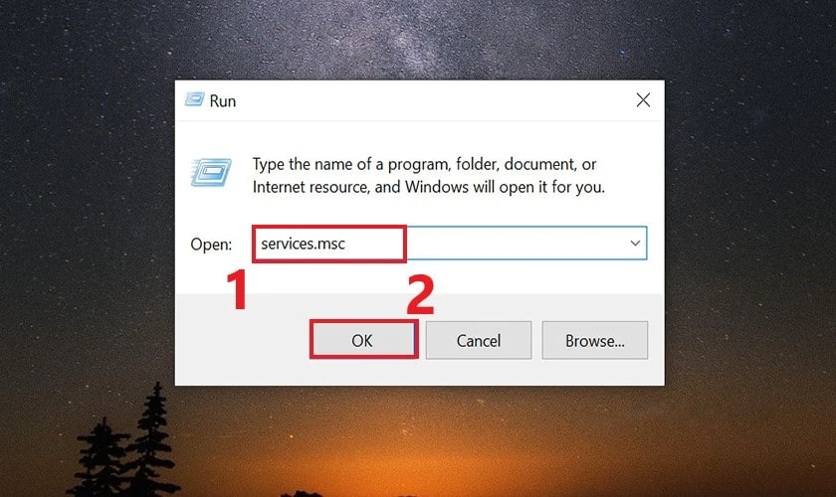
Task: Expand the Open combo box dropdown arrow
Action: pyautogui.click(x=635, y=243)
